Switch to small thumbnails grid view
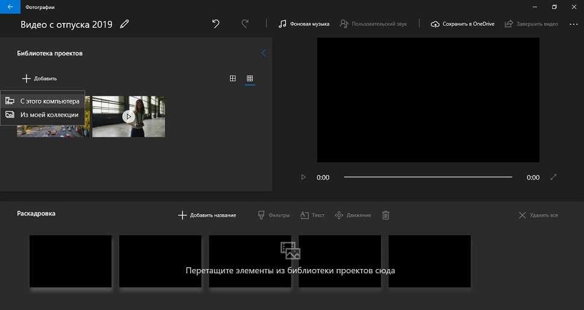Image resolution: width=584 pixels, height=310 pixels. coord(250,78)
